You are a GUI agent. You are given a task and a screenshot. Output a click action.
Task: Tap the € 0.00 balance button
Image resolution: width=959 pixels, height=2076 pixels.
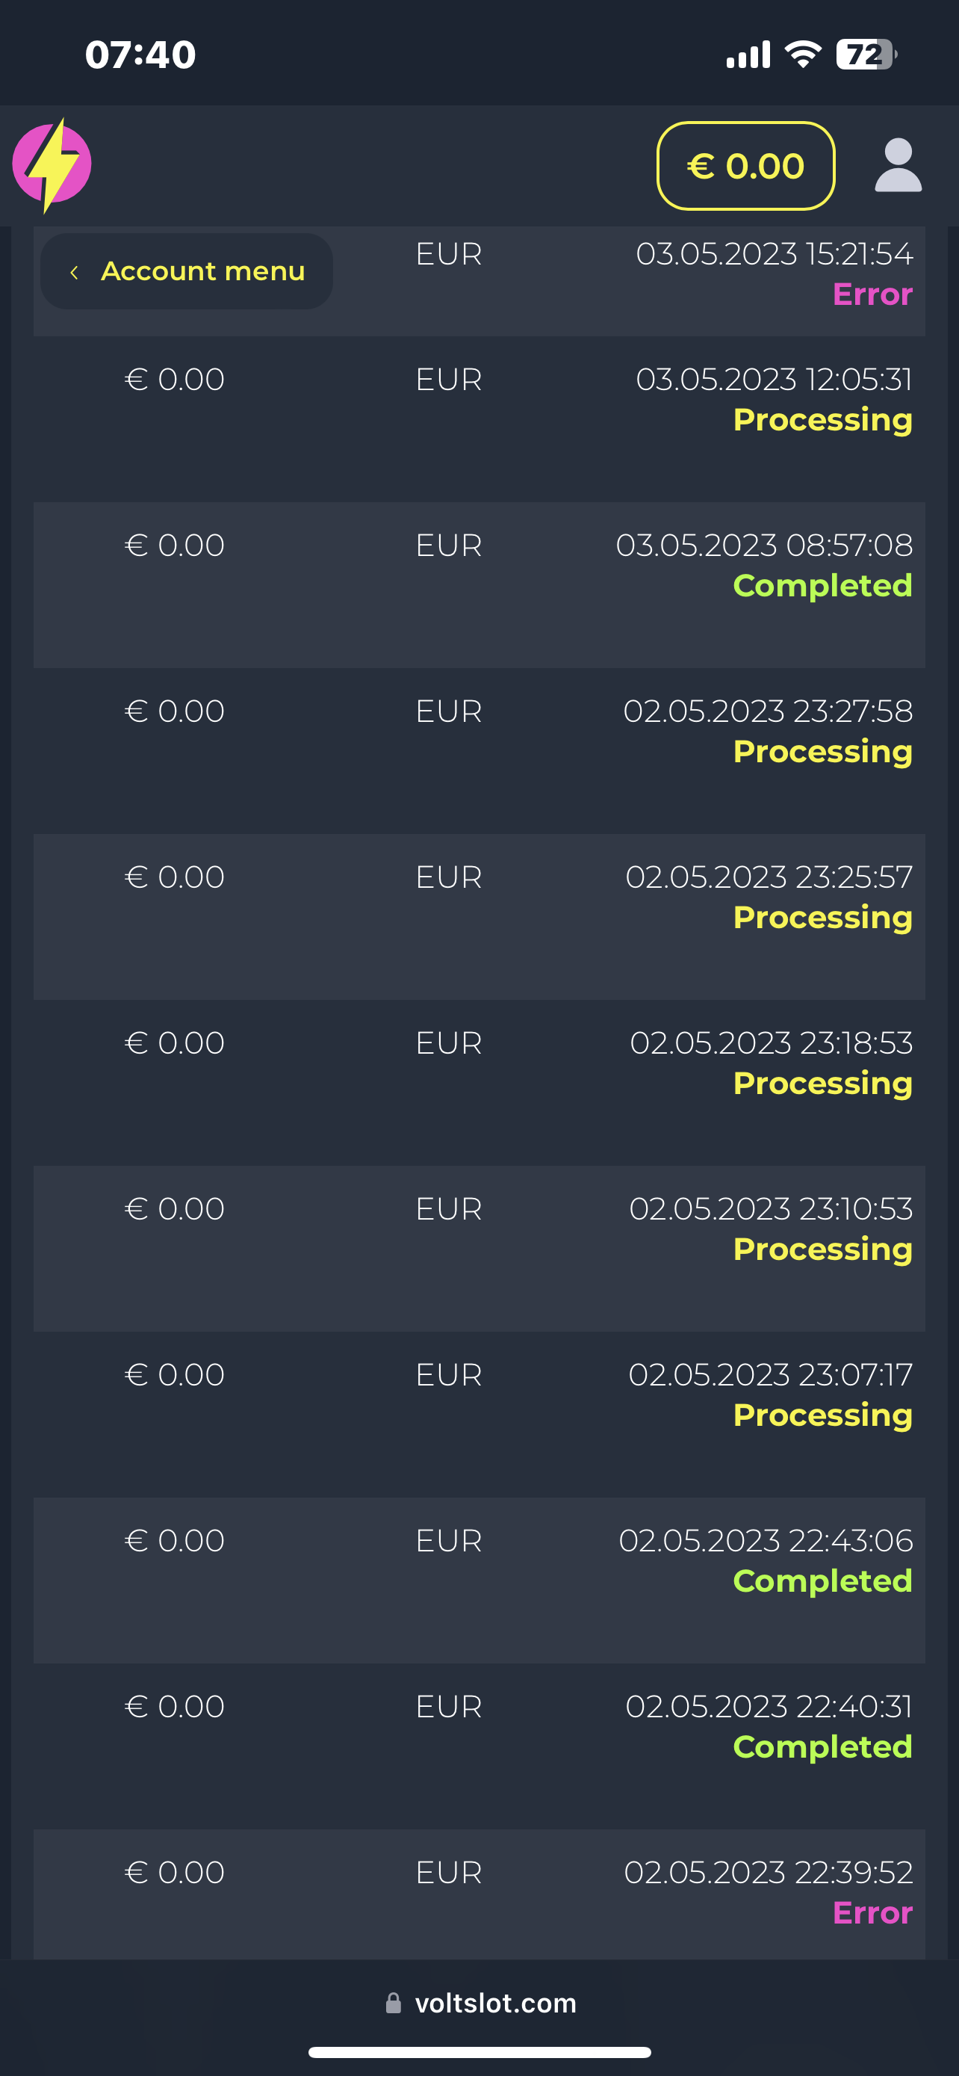pyautogui.click(x=745, y=166)
